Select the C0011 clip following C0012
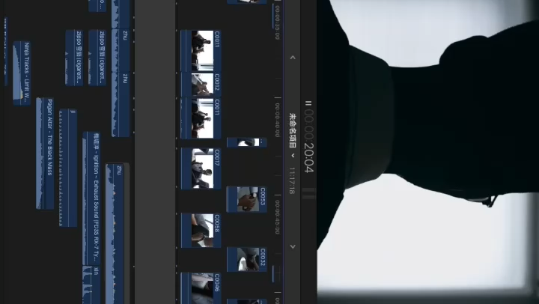This screenshot has width=539, height=304. click(x=201, y=118)
